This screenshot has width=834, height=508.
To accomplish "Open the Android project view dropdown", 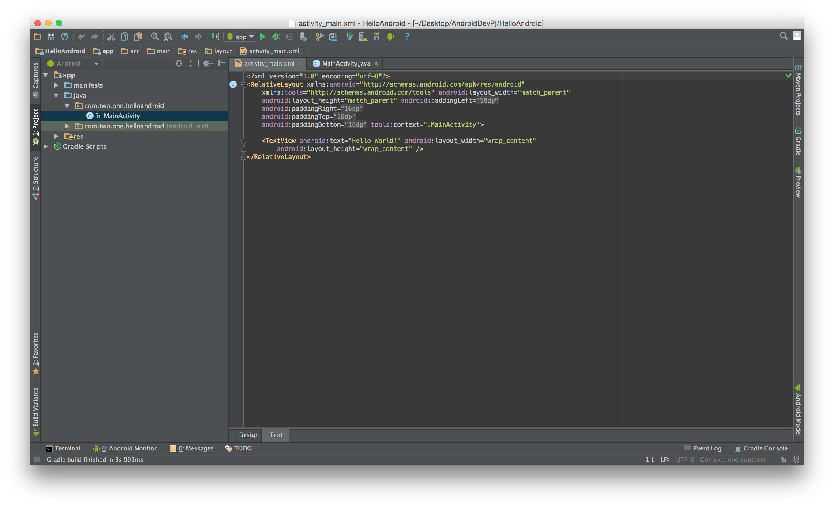I will point(73,63).
